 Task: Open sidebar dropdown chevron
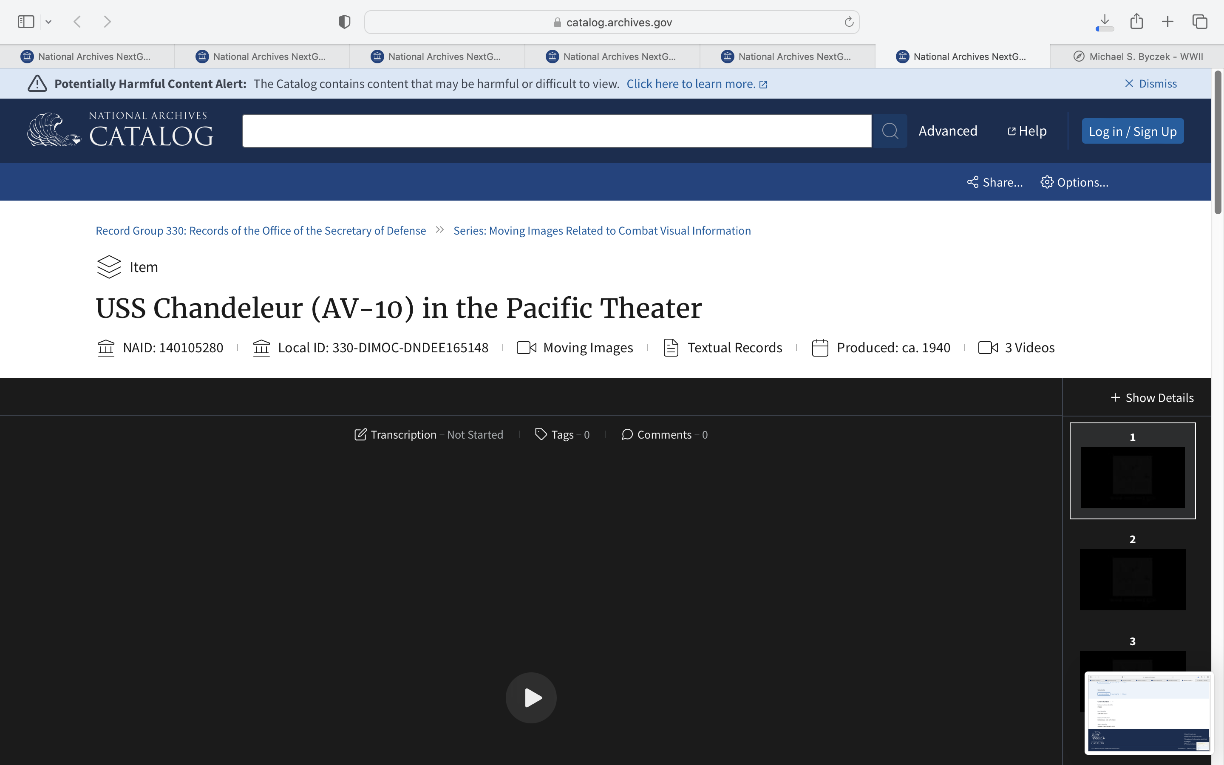[48, 22]
